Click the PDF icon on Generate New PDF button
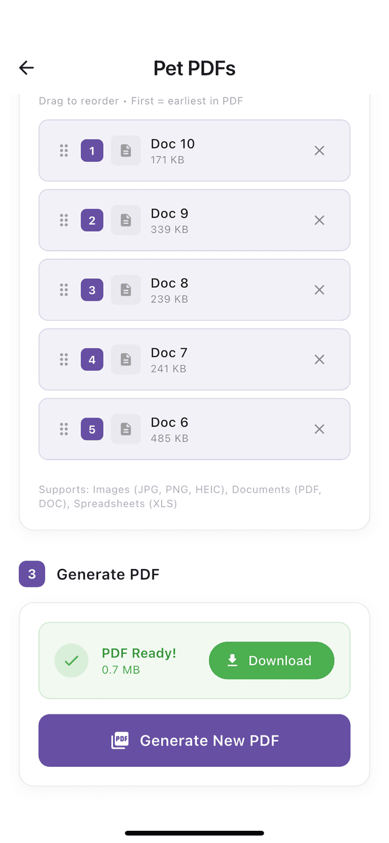 click(120, 740)
